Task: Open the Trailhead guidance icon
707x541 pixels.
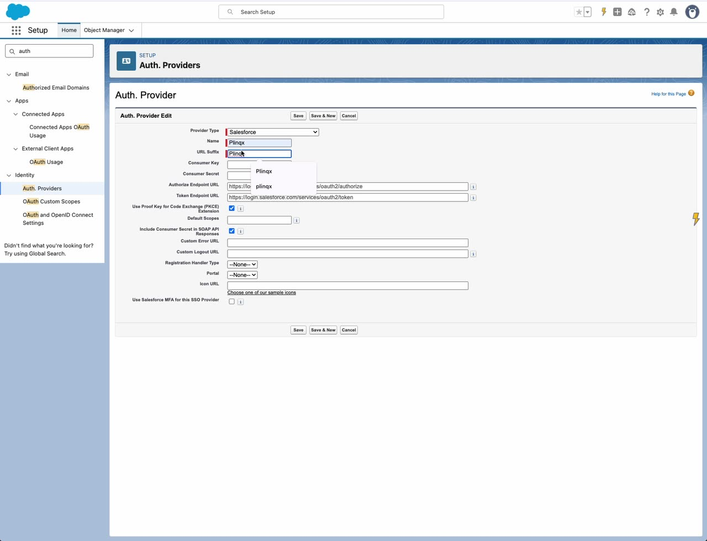Action: [632, 12]
